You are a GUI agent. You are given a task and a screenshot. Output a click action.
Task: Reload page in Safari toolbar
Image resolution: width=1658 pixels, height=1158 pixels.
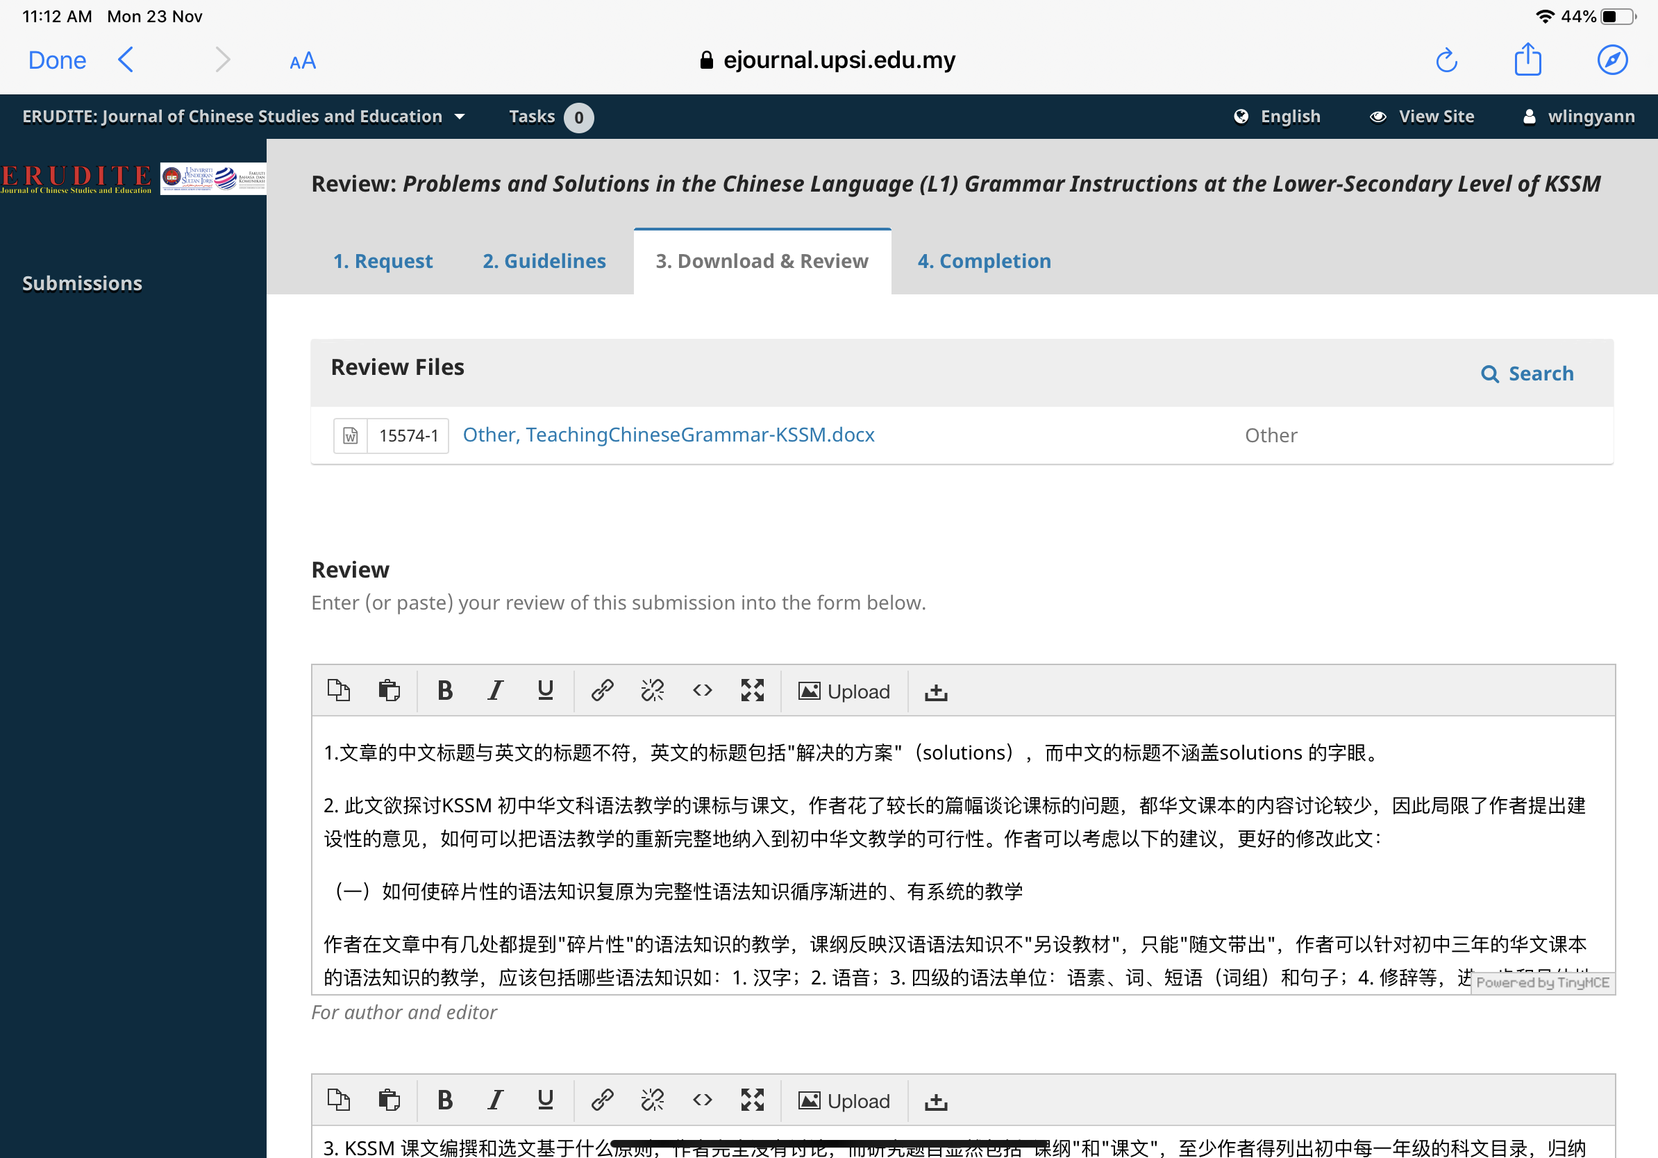point(1446,60)
